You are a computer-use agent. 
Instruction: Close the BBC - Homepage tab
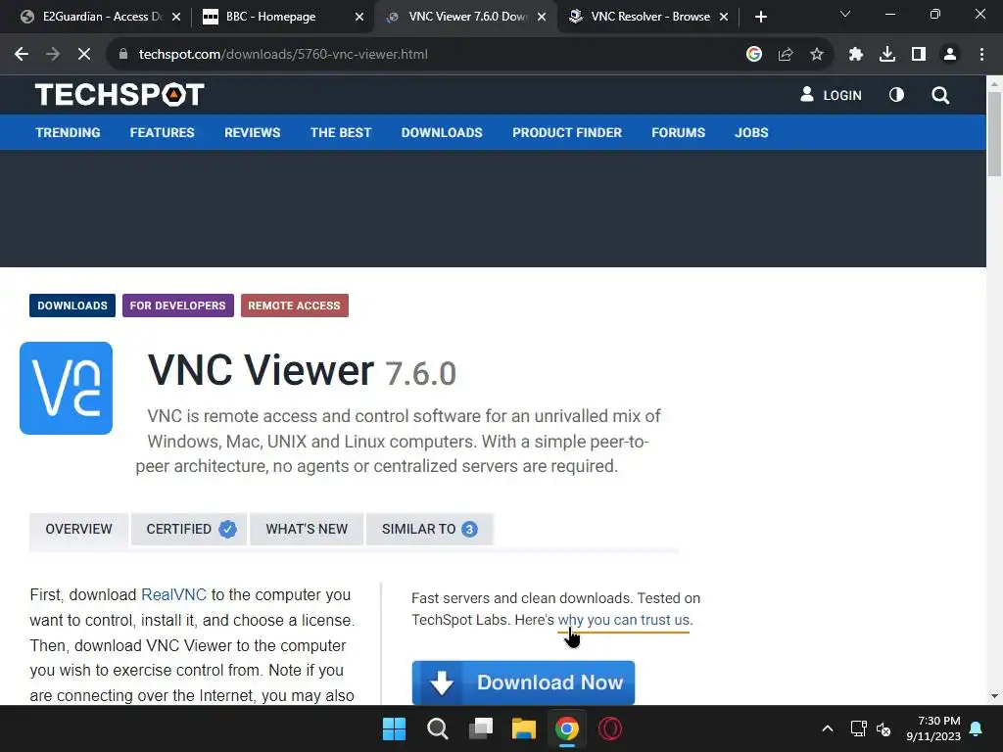(x=359, y=17)
